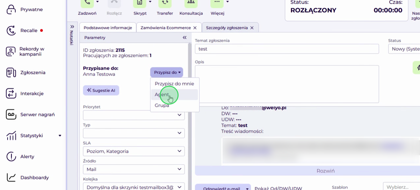Click the Konsultacja toolbar icon
The width and height of the screenshot is (420, 190).
pyautogui.click(x=191, y=3)
